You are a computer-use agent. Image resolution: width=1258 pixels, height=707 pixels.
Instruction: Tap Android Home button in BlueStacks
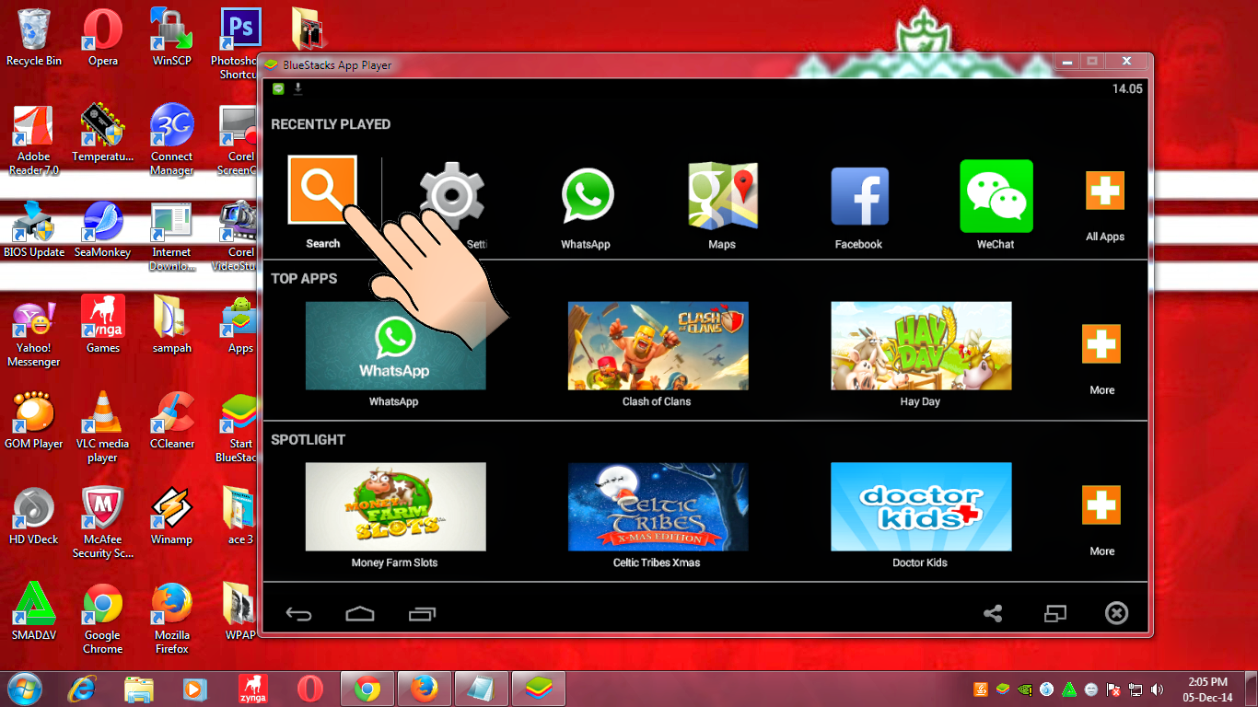[x=360, y=614]
